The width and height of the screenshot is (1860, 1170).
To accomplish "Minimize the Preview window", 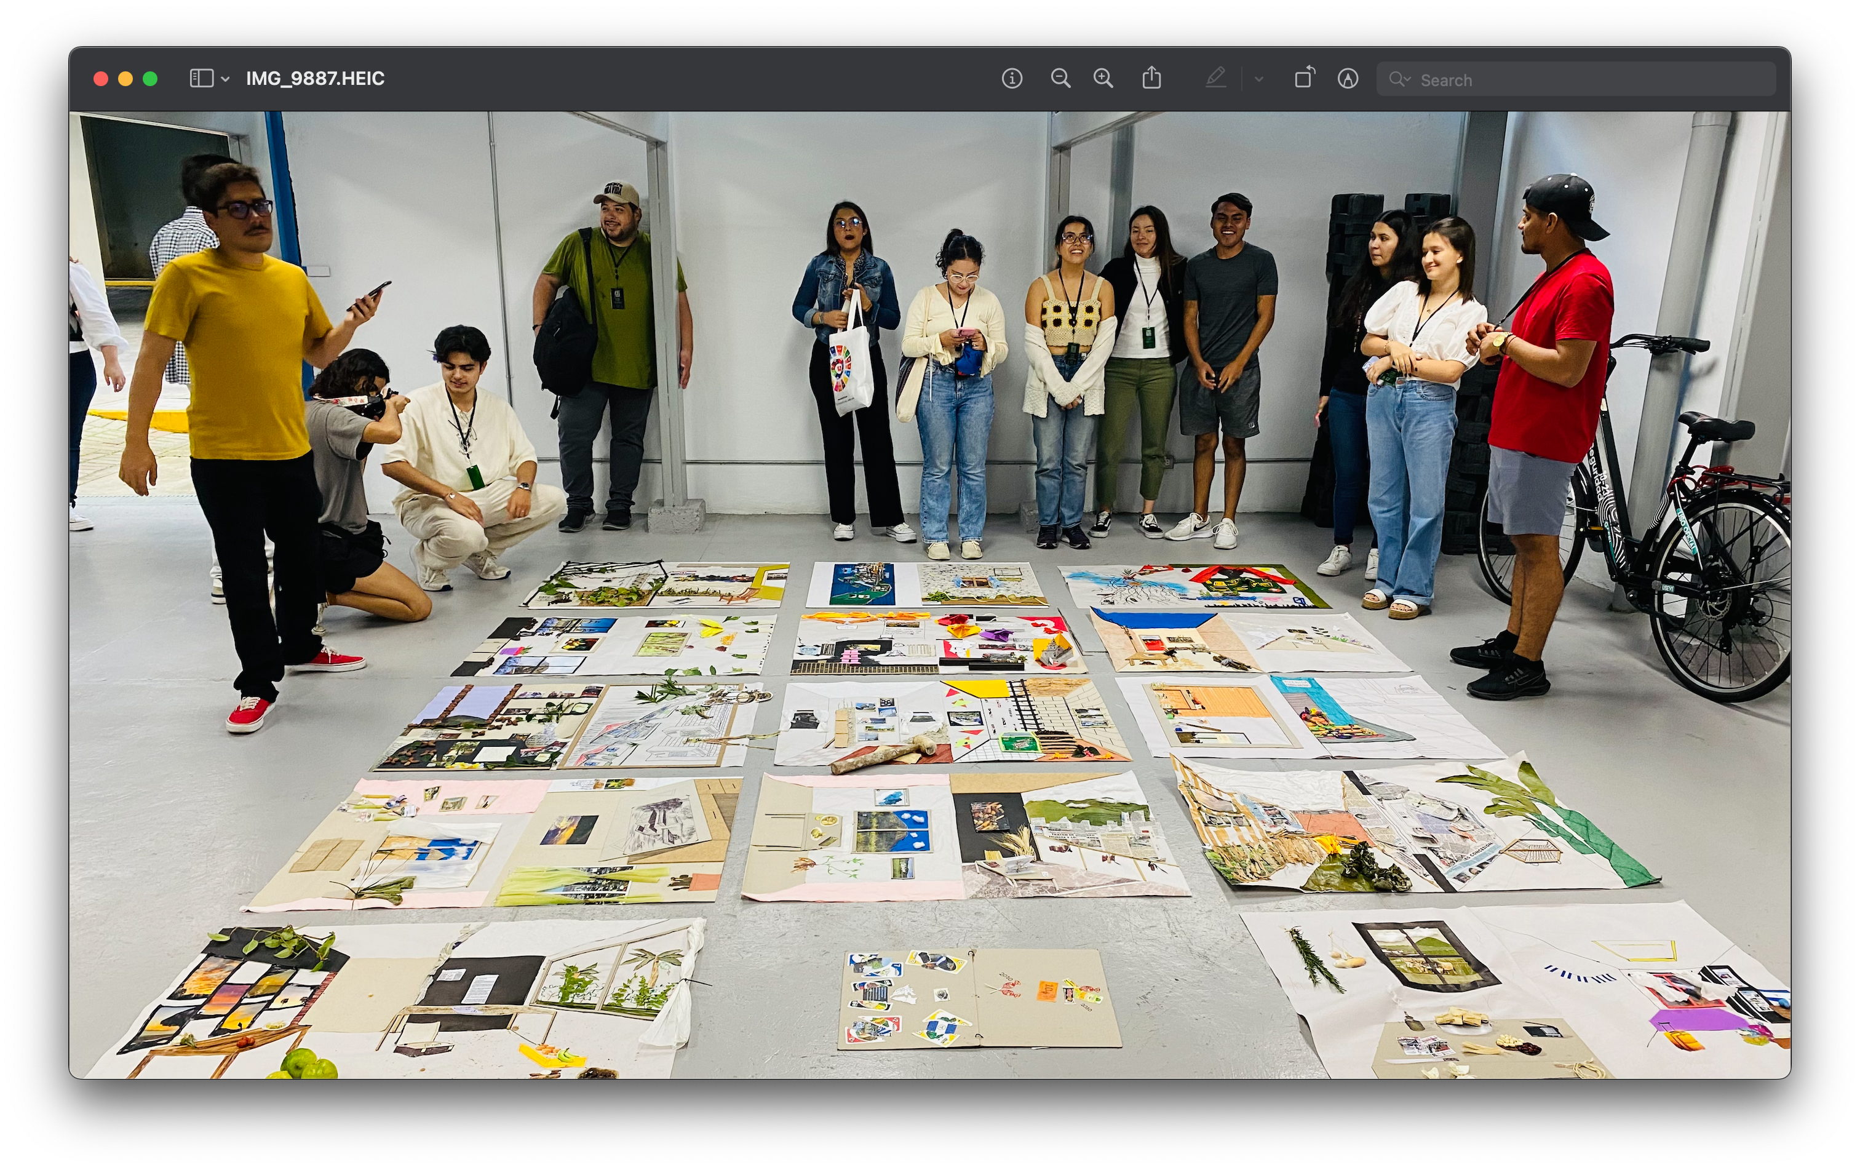I will click(125, 79).
